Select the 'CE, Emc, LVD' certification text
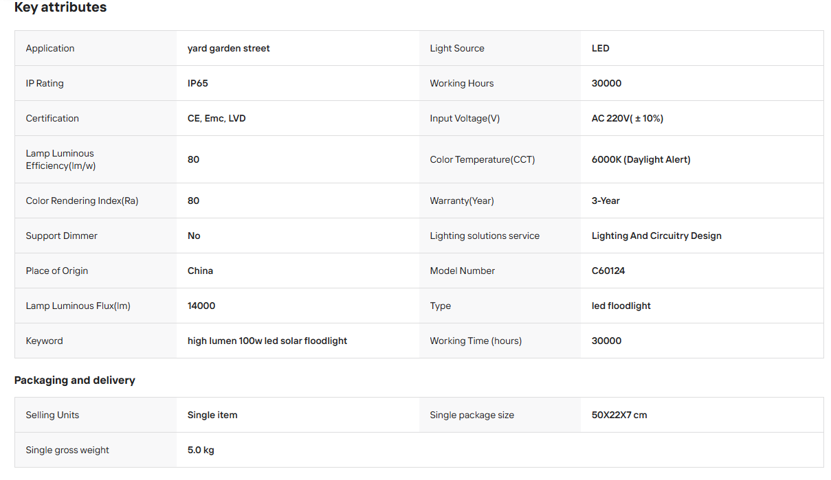Screen dimensions: 831x480 (217, 118)
